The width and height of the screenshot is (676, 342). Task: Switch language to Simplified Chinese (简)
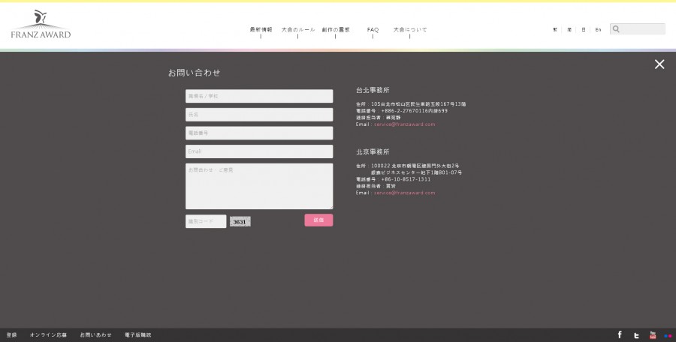pos(569,30)
